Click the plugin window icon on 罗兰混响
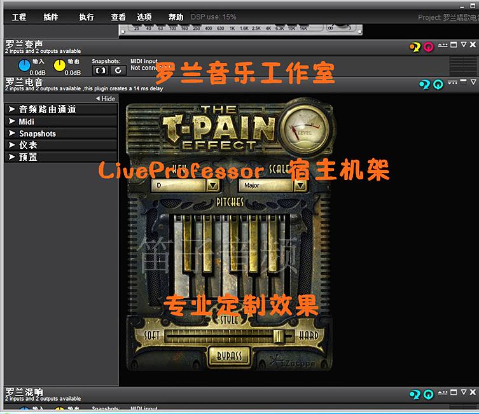Image resolution: width=479 pixels, height=414 pixels. (x=454, y=392)
